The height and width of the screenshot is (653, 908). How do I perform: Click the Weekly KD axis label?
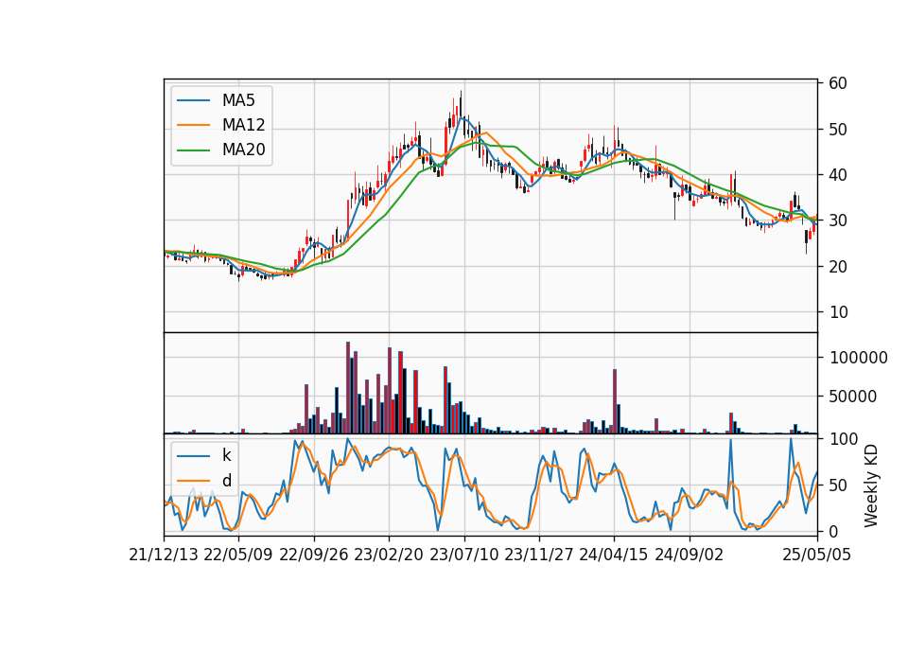871,486
